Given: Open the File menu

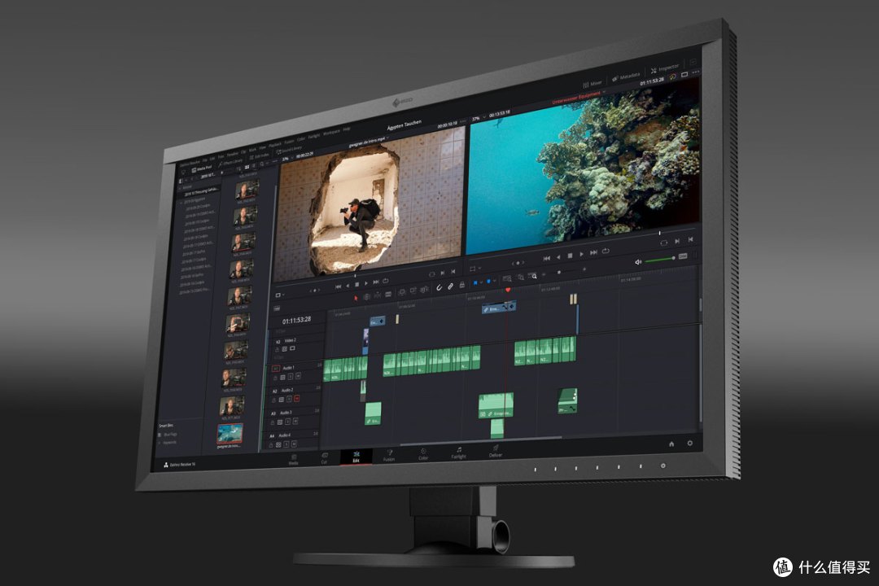Looking at the screenshot, I should coord(205,160).
